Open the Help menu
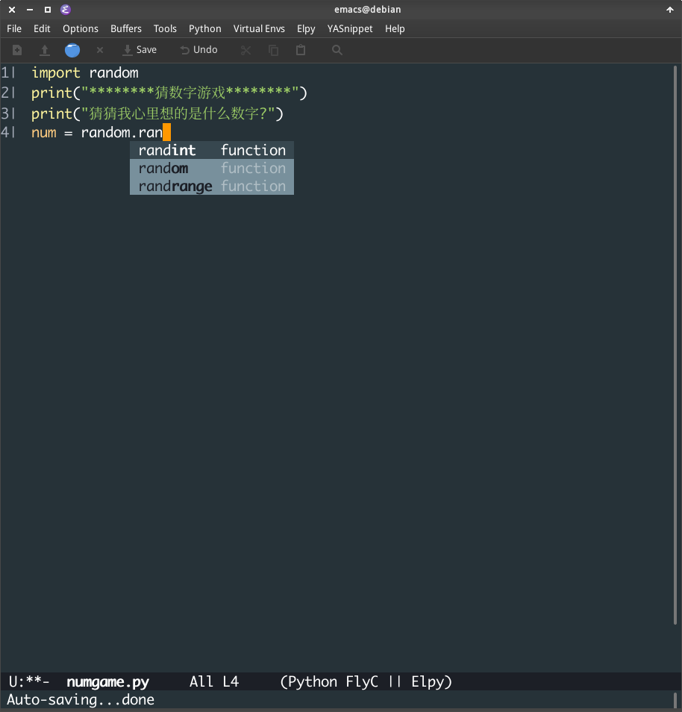682x712 pixels. coord(395,28)
